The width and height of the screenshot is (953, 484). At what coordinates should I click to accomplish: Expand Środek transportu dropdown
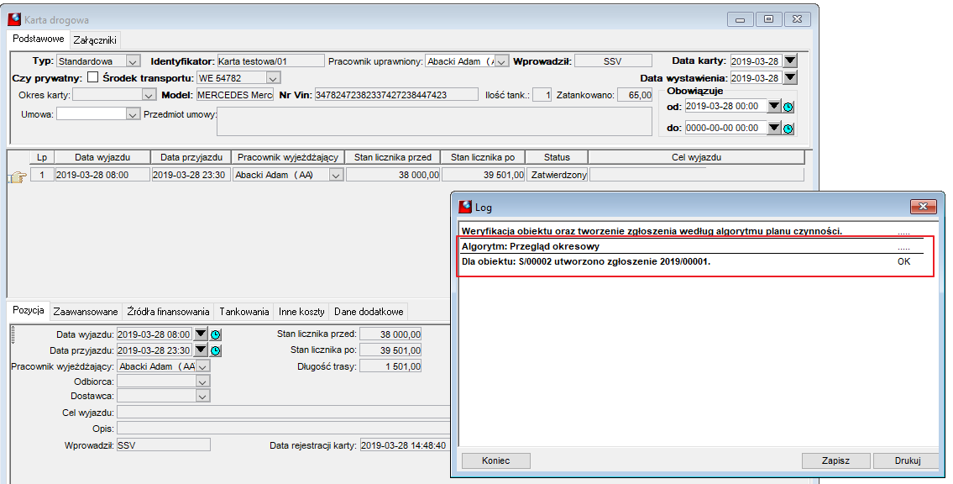coord(273,78)
